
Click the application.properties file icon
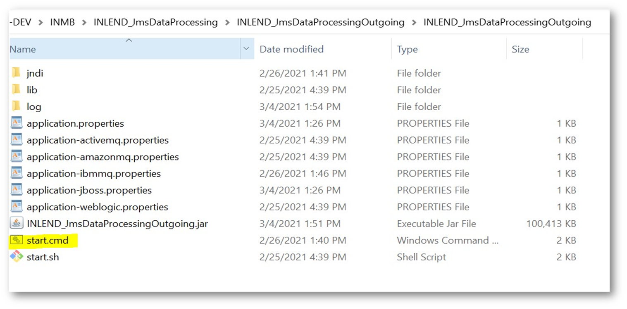click(16, 123)
